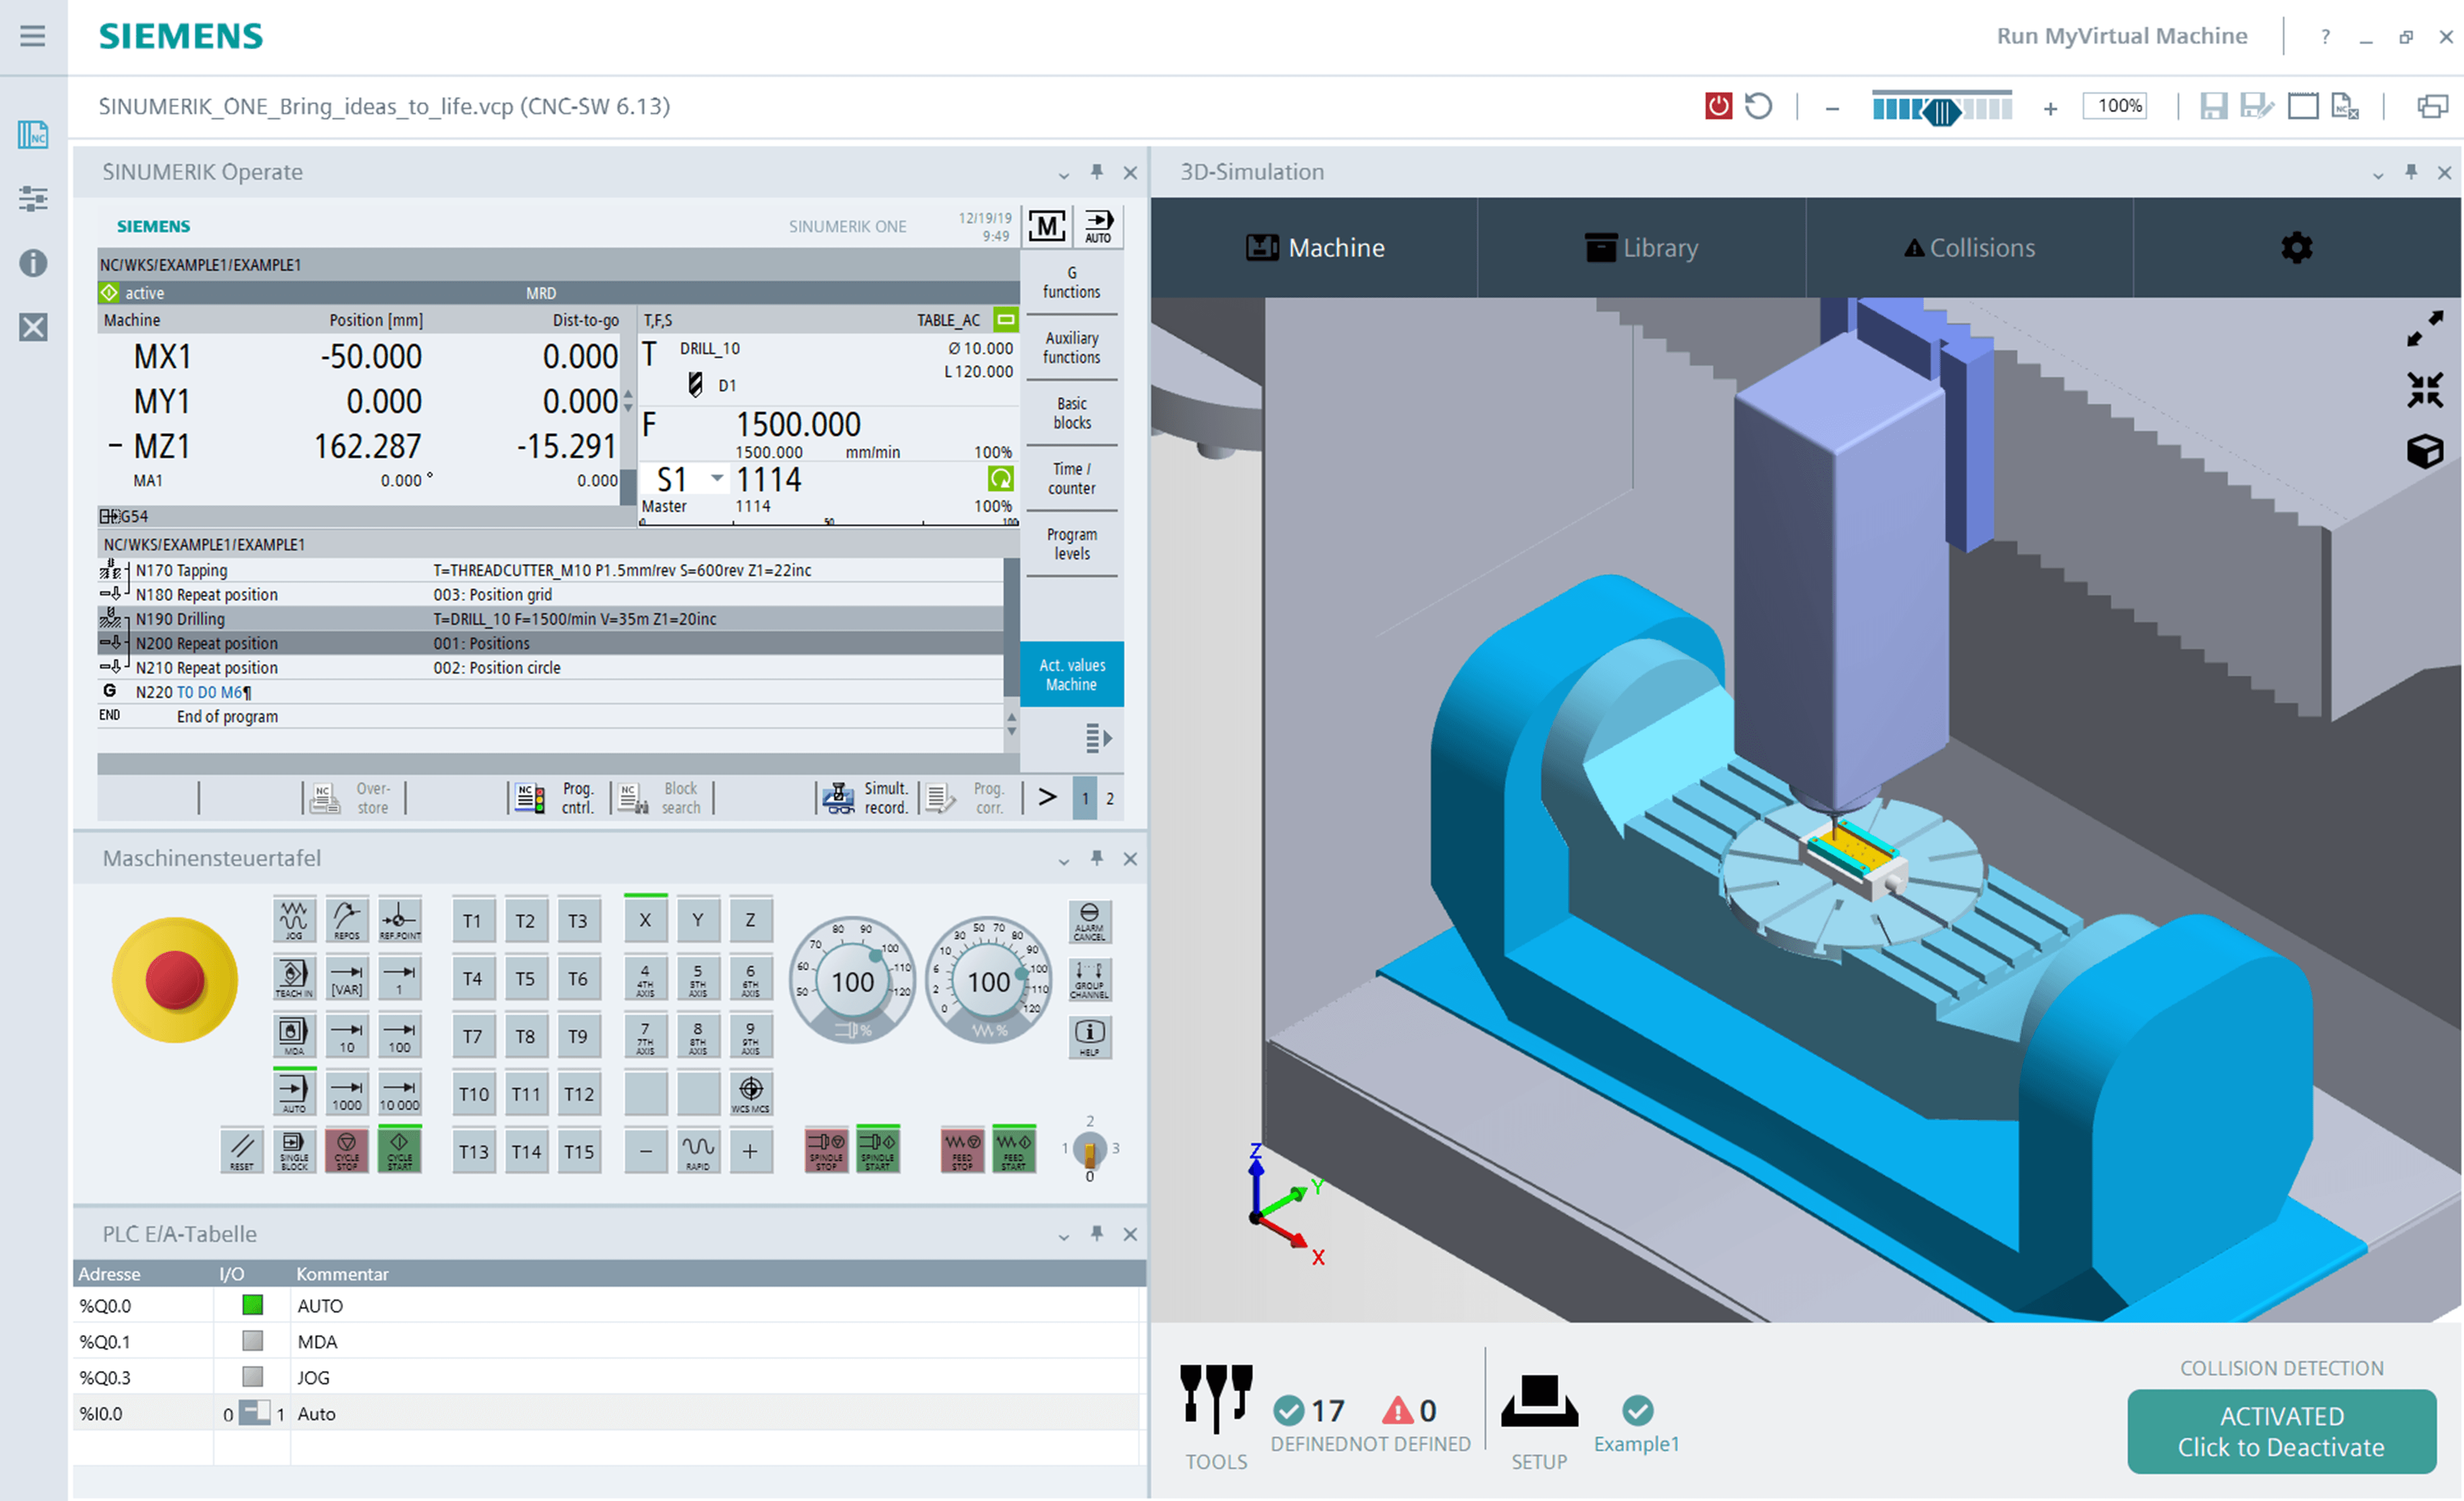Select Act. values Machine softkey
2464x1501 pixels.
pos(1071,674)
